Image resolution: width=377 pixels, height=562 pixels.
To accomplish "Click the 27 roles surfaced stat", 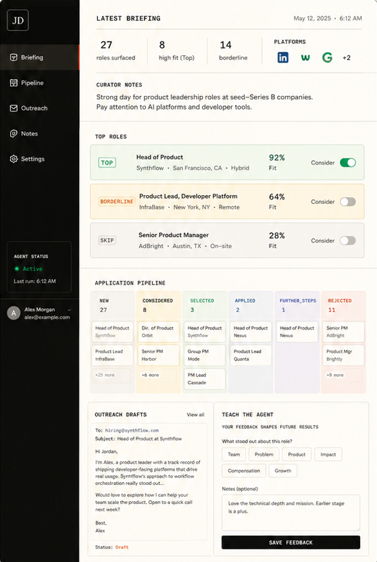I will pos(116,51).
